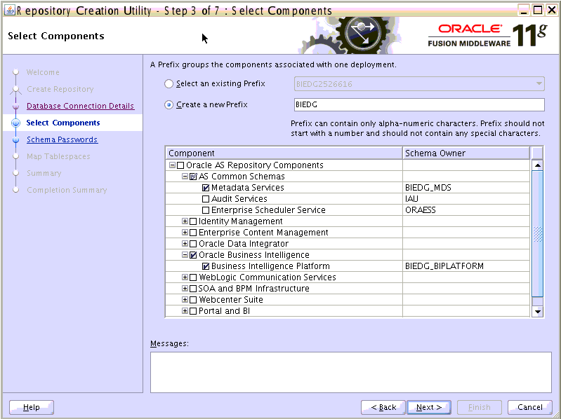561x419 pixels.
Task: Check the Enterprise Scheduler Service checkbox
Action: pos(206,210)
